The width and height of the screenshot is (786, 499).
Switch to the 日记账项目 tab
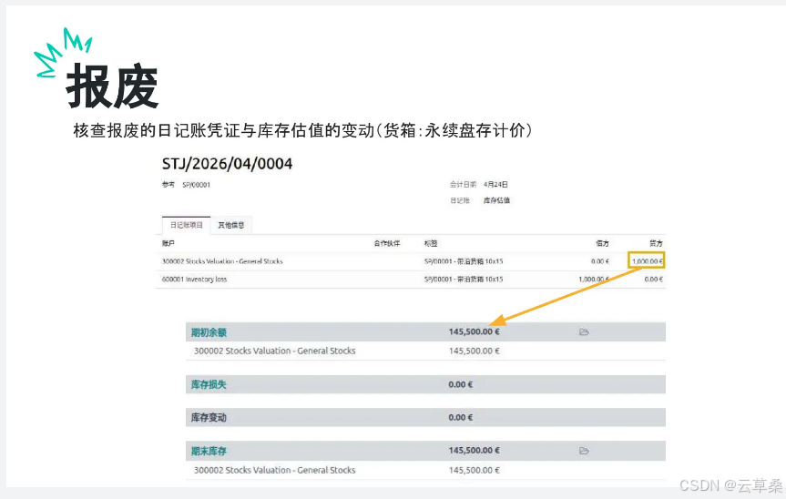[x=187, y=226]
